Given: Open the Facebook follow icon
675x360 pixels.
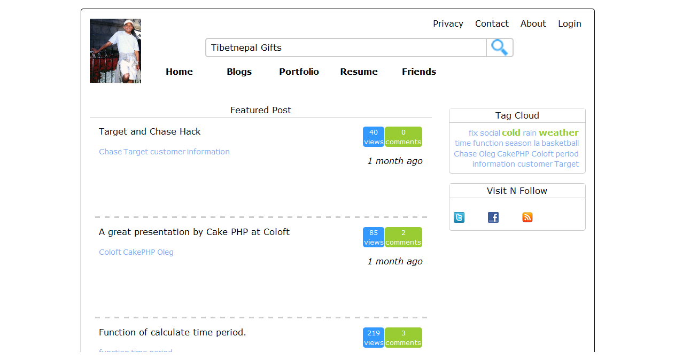Looking at the screenshot, I should 493,217.
